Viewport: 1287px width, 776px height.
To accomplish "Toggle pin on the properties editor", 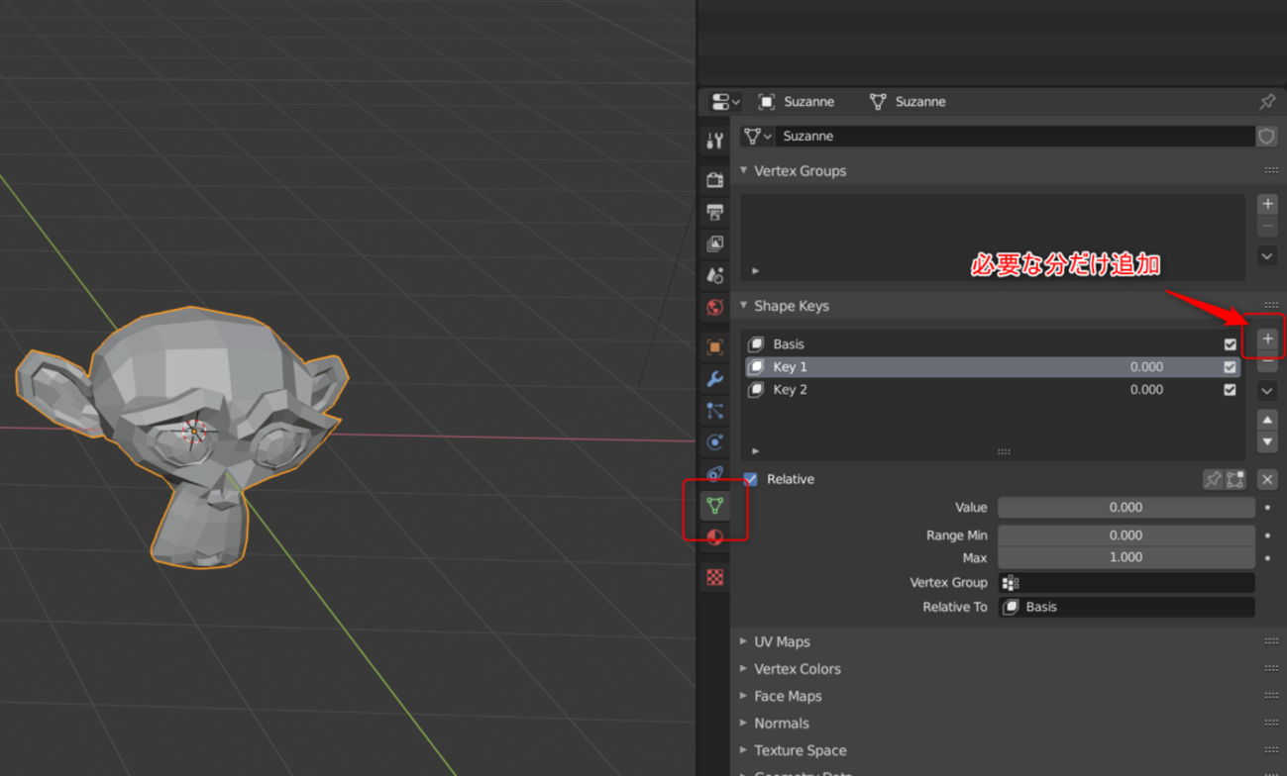I will [1267, 102].
